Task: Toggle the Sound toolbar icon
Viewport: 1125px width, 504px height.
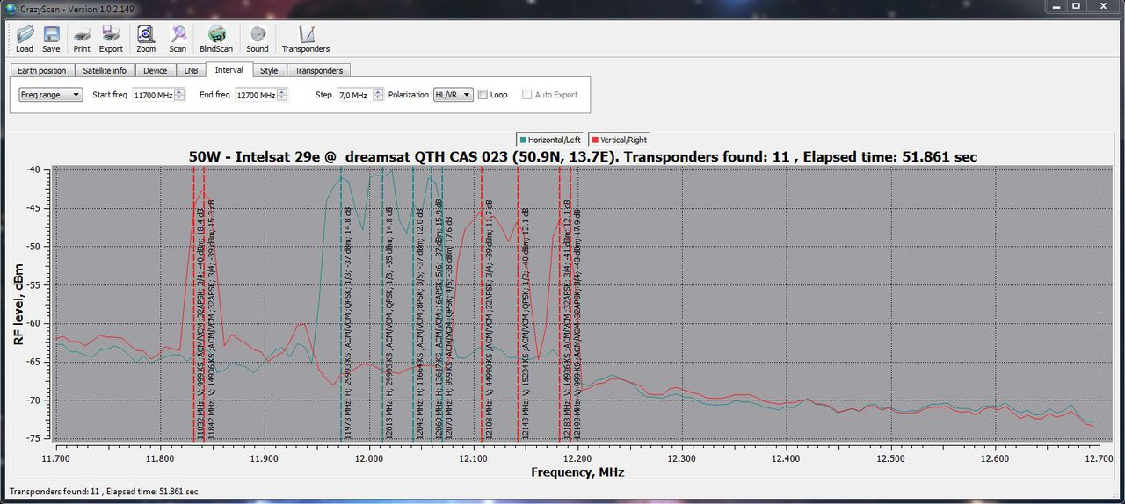Action: click(258, 37)
